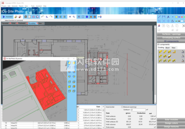Image resolution: width=185 pixels, height=129 pixels.
Task: Expand the Surfaces / openings panel
Action: pyautogui.click(x=171, y=34)
